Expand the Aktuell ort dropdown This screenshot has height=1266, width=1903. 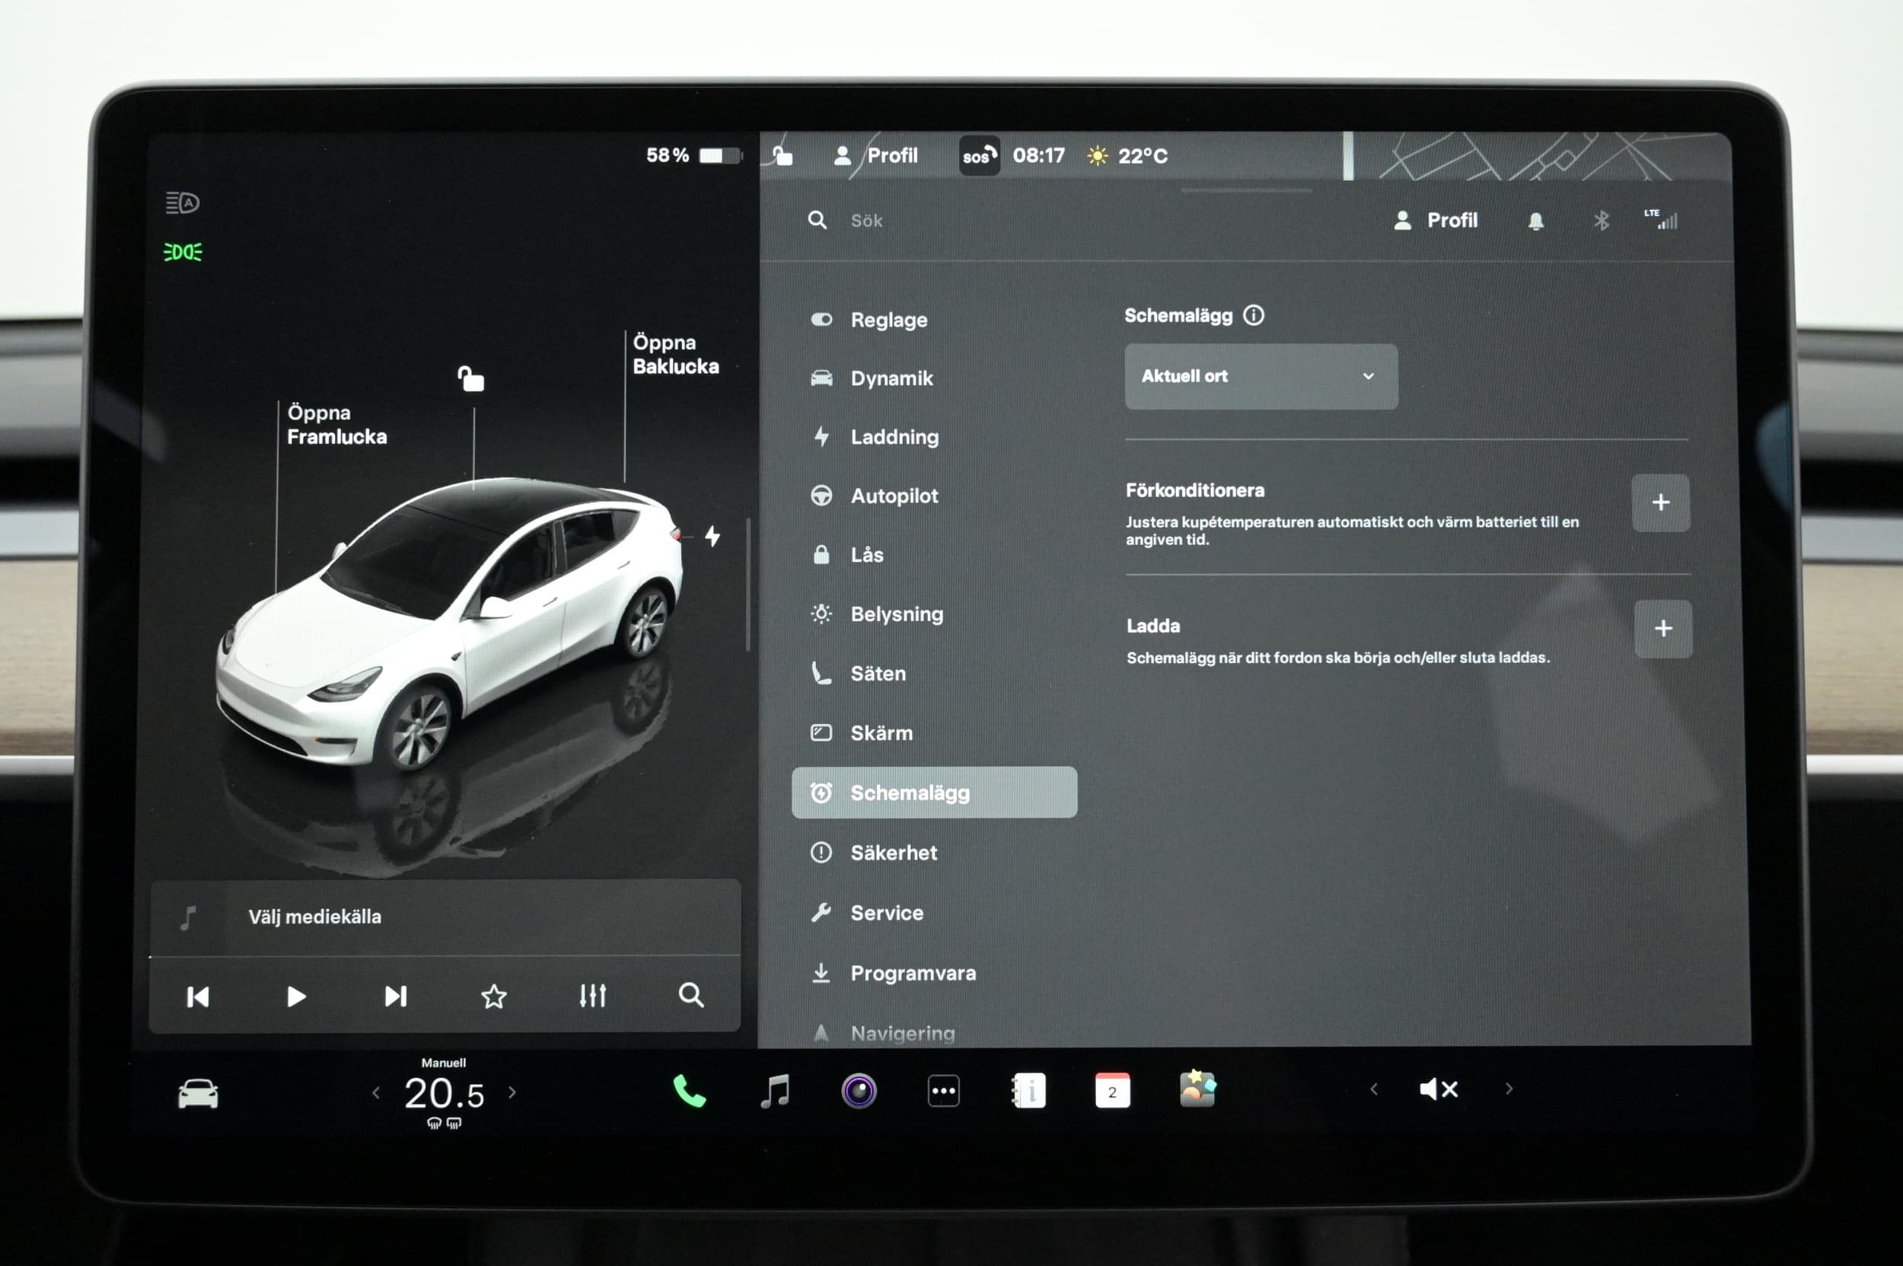[x=1261, y=376]
